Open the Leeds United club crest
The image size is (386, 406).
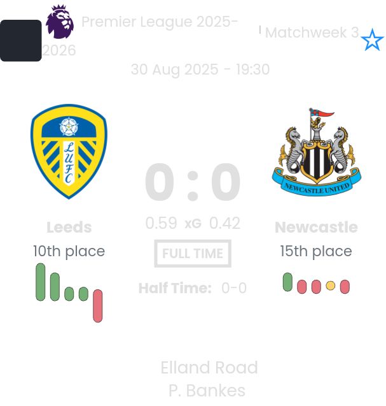(x=69, y=151)
